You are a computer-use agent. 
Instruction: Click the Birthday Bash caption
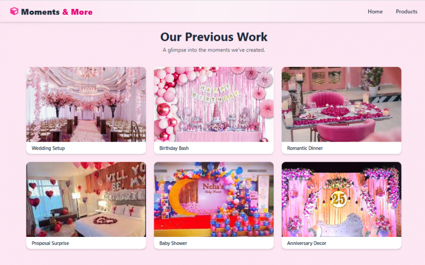click(x=174, y=148)
